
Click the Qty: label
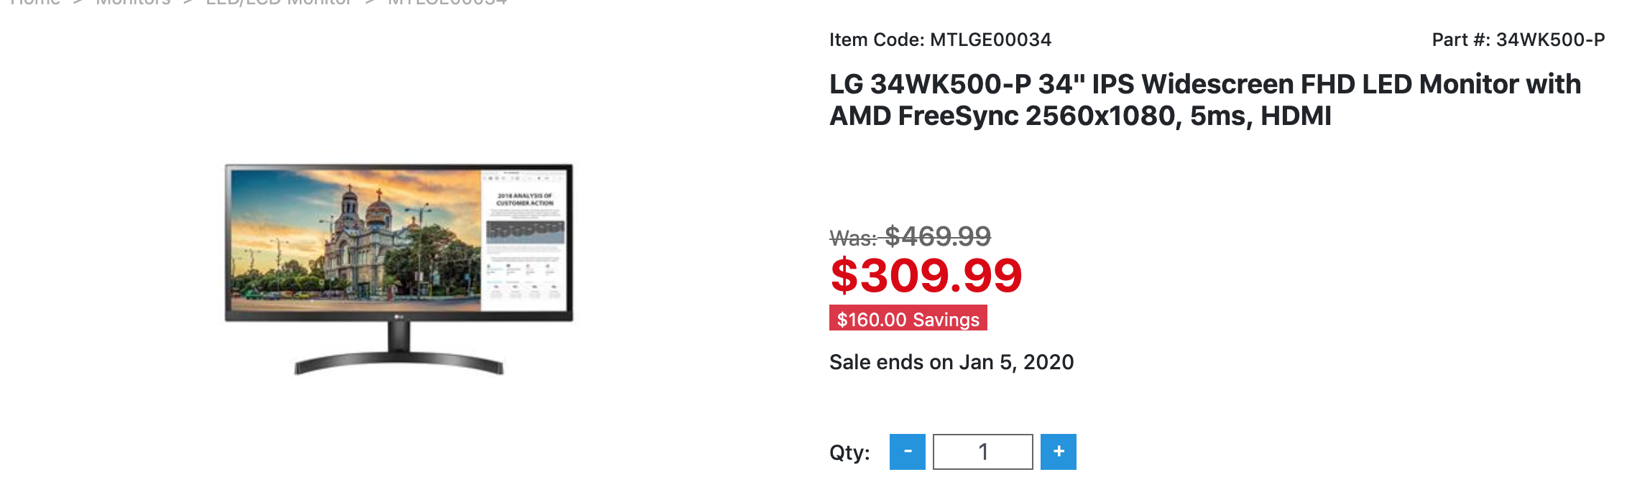849,453
